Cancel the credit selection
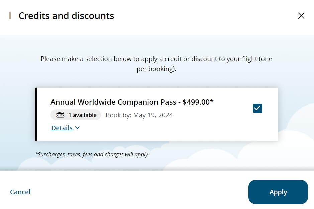The height and width of the screenshot is (209, 314). (x=20, y=192)
